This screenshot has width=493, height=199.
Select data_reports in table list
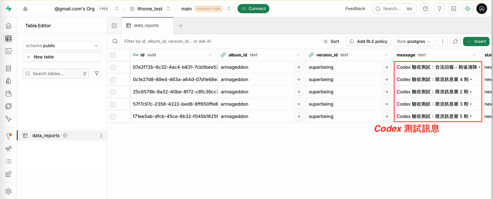62,135
